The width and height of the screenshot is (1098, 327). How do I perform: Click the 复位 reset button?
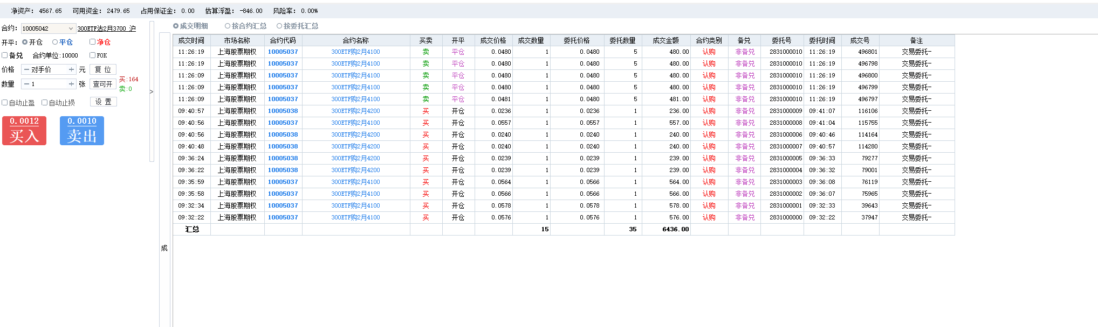103,69
